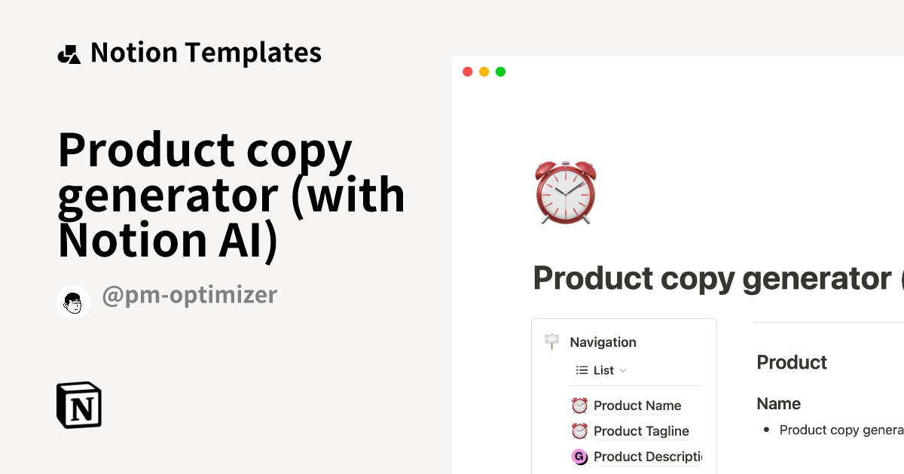The image size is (904, 474).
Task: Click the Navigation signpost icon
Action: pos(551,342)
